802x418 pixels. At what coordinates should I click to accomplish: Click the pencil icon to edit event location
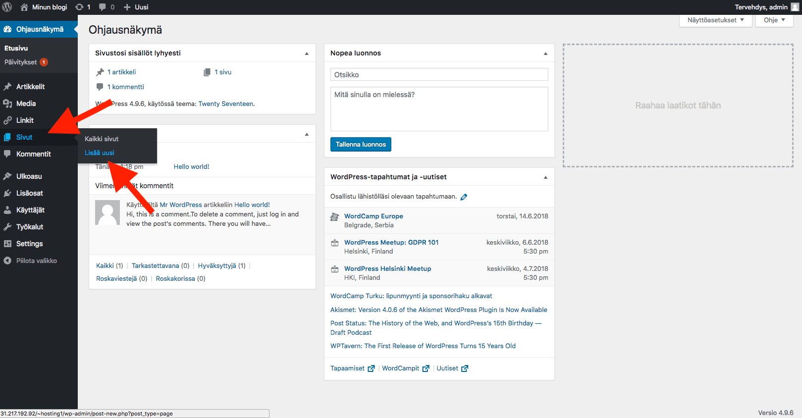click(x=464, y=197)
